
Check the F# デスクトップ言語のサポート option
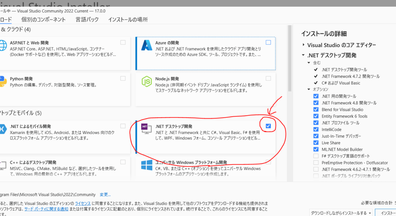click(x=316, y=156)
